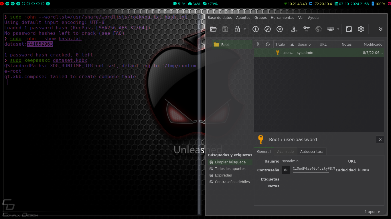
Task: Select the Root group in tree
Action: pyautogui.click(x=225, y=45)
